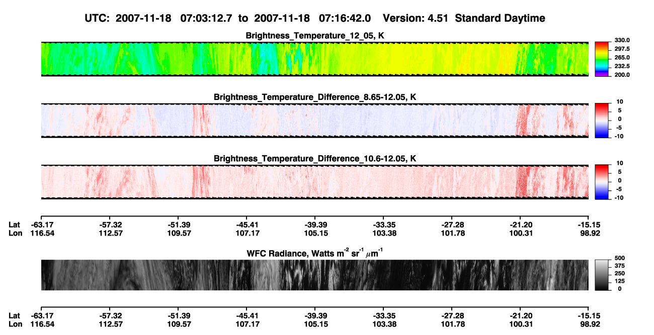Click the 125 label on the WFC colorbar
Image resolution: width=654 pixels, height=335 pixels.
(x=620, y=281)
